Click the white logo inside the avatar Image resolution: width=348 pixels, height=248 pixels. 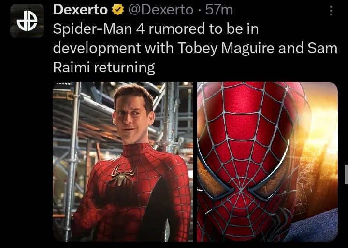[x=27, y=21]
